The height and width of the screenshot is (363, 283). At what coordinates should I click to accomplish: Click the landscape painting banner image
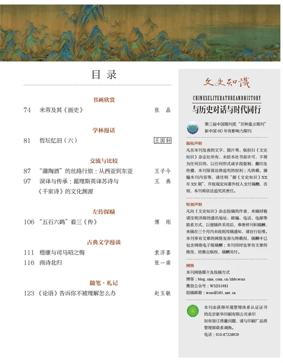click(140, 33)
